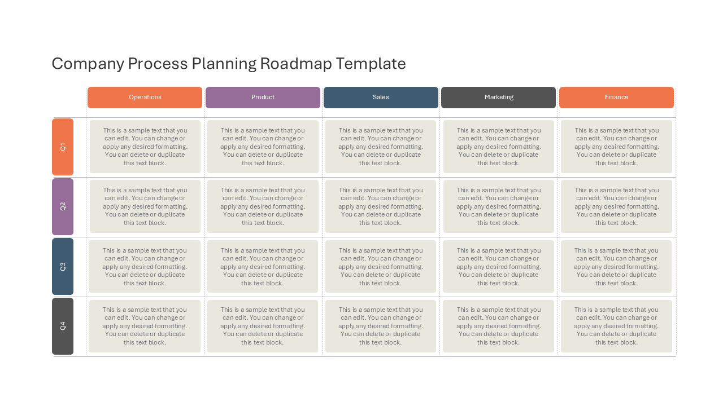The image size is (723, 406).
Task: Click the slide title text
Action: click(229, 64)
